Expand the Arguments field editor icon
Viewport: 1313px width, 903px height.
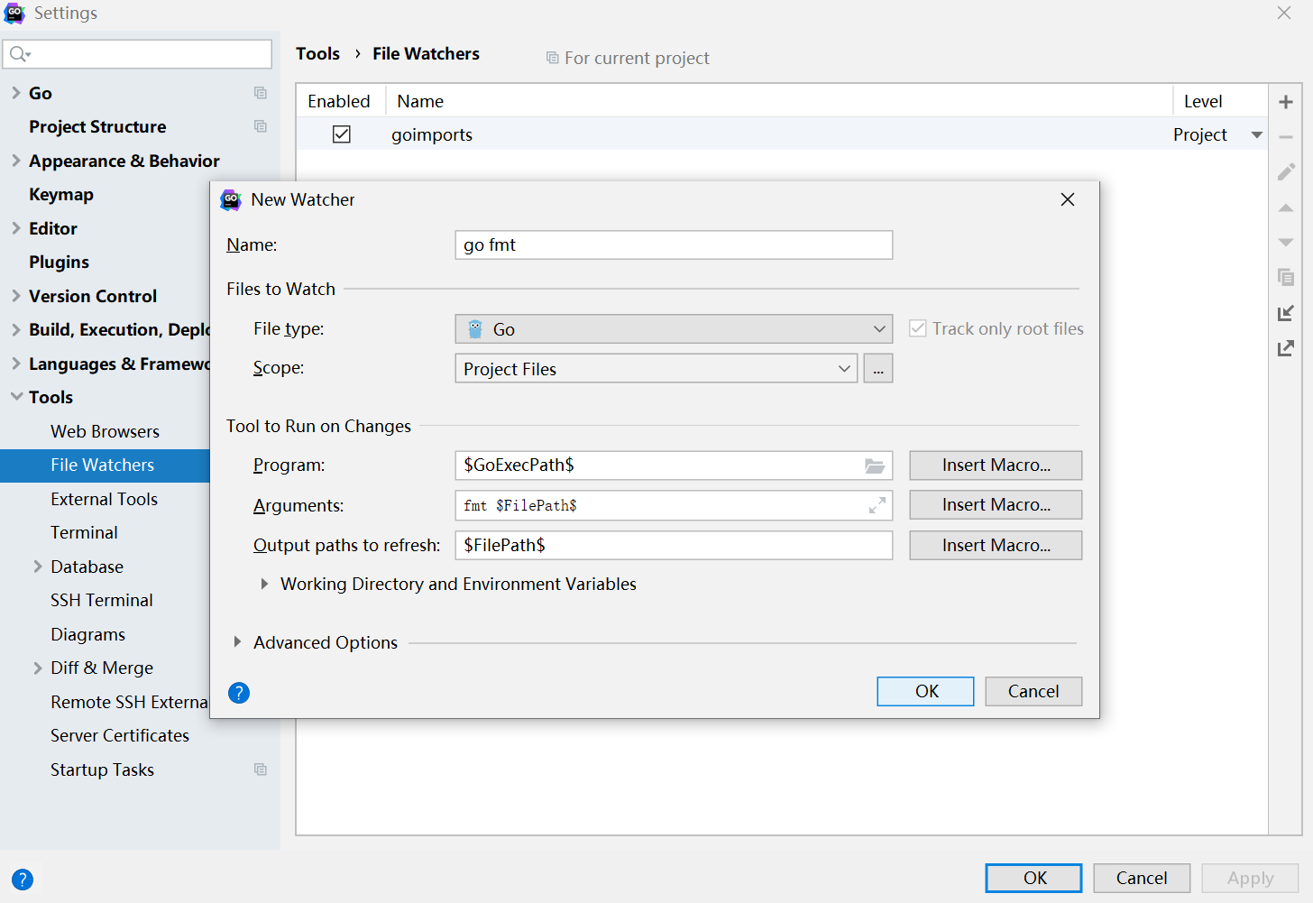pos(877,505)
